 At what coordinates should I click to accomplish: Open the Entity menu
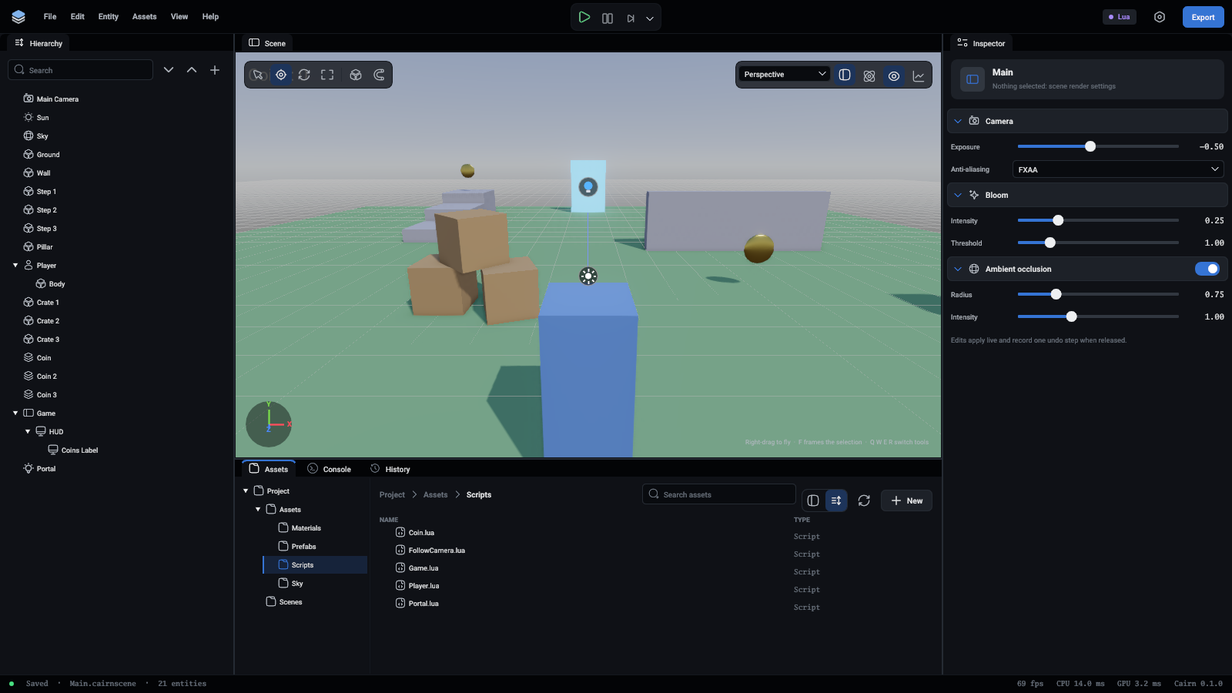coord(109,16)
